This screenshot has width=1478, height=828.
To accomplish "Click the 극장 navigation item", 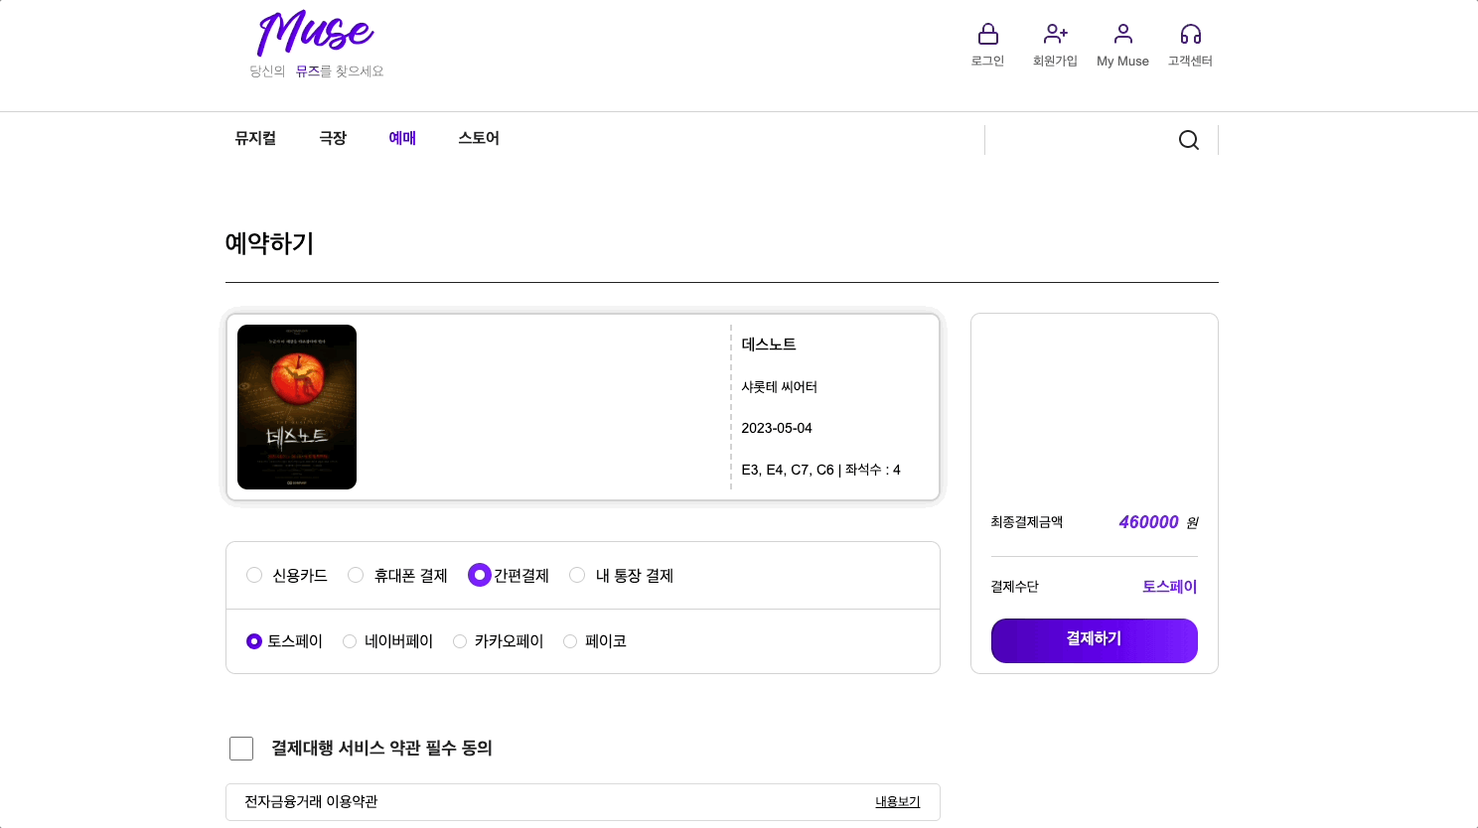I will coord(333,138).
